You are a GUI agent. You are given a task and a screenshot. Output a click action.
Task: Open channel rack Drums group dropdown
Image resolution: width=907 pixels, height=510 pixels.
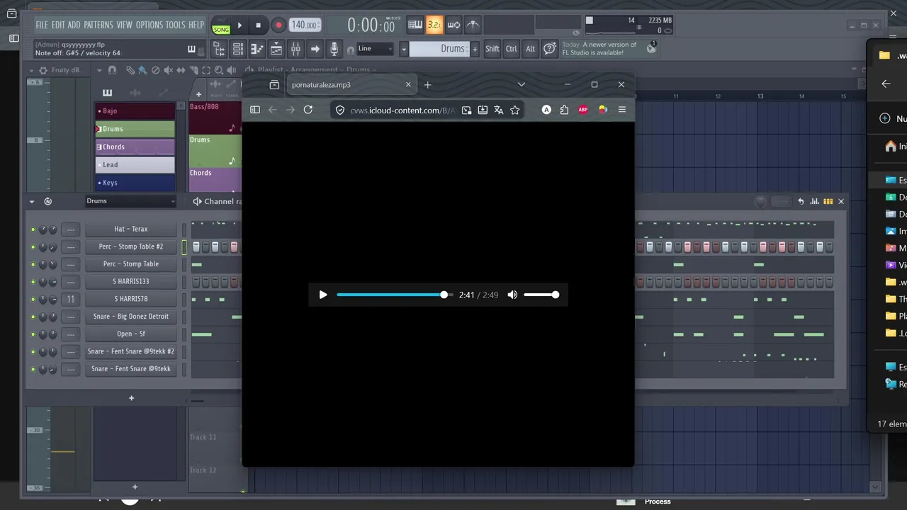point(130,201)
